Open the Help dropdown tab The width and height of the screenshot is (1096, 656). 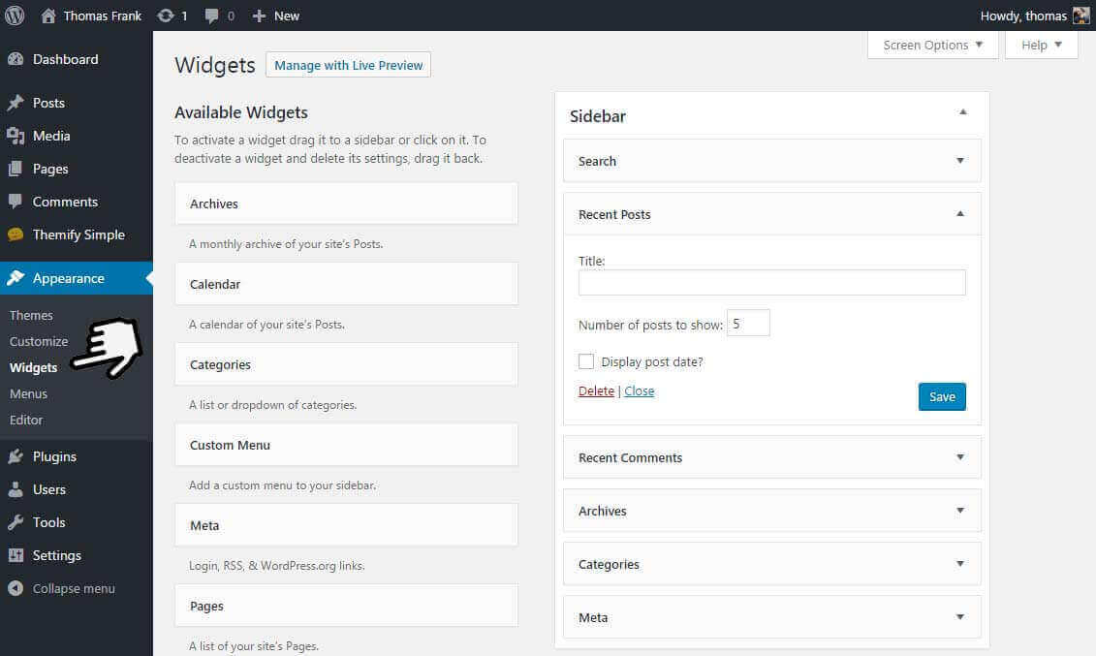click(x=1041, y=45)
